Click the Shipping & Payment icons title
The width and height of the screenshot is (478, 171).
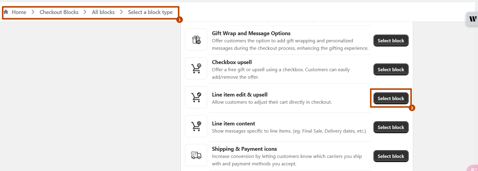tap(244, 149)
